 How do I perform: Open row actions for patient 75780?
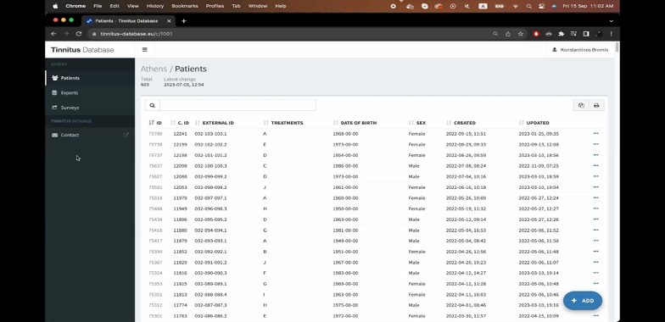click(x=595, y=134)
